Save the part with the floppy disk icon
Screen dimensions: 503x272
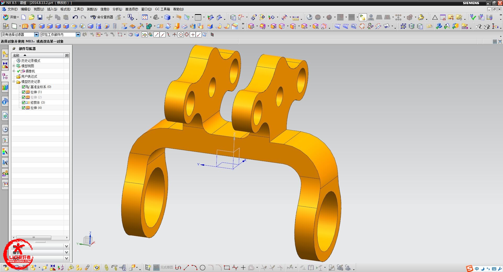click(40, 17)
